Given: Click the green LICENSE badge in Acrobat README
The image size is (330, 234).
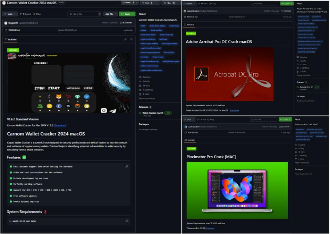Looking at the screenshot, I should click(x=191, y=33).
